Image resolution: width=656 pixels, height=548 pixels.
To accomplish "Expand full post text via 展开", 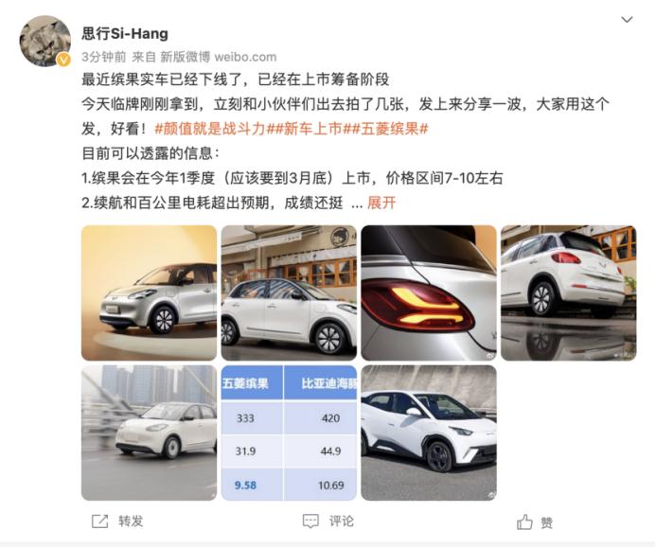I will click(381, 203).
